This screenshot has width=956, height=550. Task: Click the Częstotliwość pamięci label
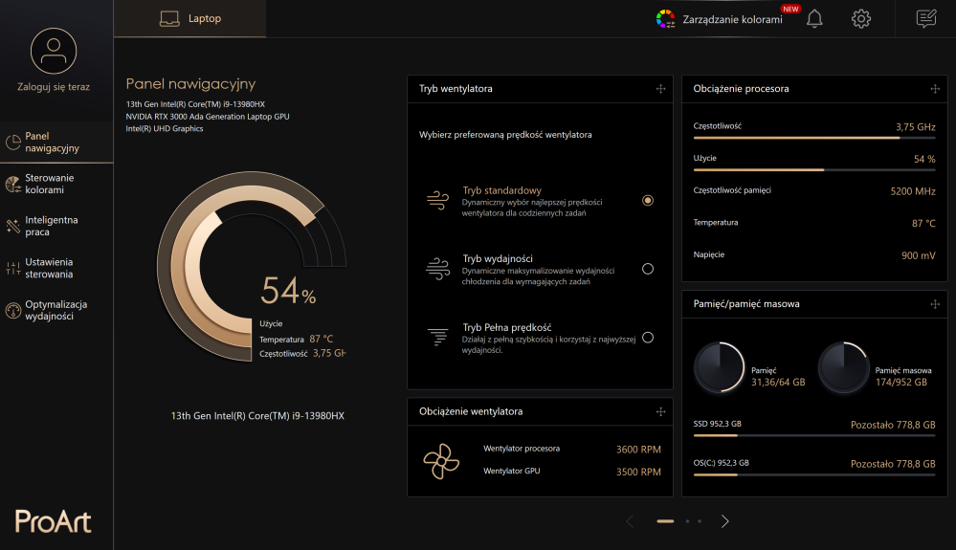[x=732, y=190]
